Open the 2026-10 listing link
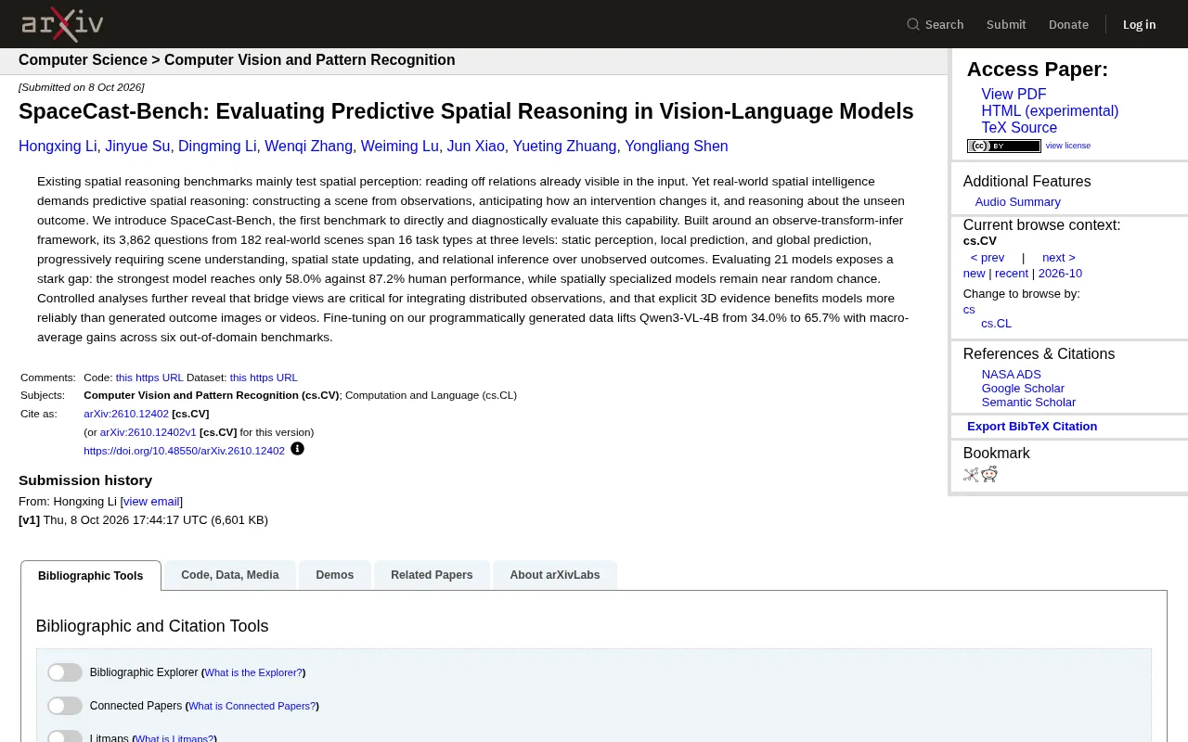Image resolution: width=1188 pixels, height=742 pixels. coord(1060,274)
